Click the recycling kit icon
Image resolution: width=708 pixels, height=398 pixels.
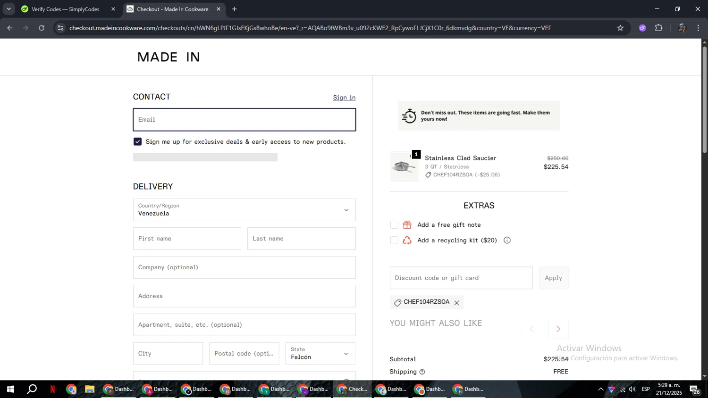pyautogui.click(x=407, y=240)
